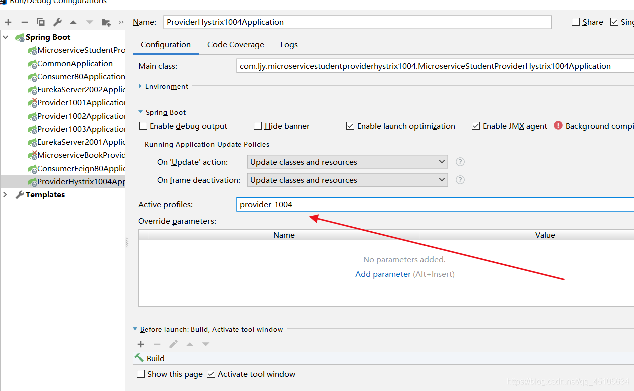Focus the Active profiles field

435,204
